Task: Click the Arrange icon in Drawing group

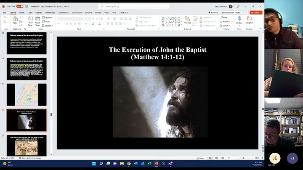Action: click(187, 19)
